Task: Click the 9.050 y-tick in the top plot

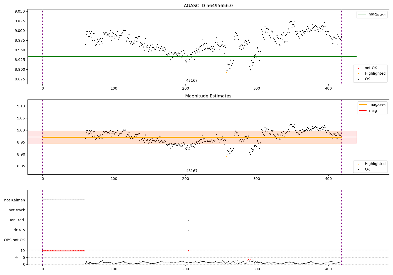Action: (x=20, y=11)
